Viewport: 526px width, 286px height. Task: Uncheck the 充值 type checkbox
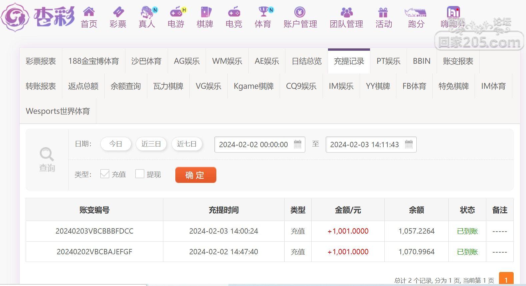pos(105,174)
